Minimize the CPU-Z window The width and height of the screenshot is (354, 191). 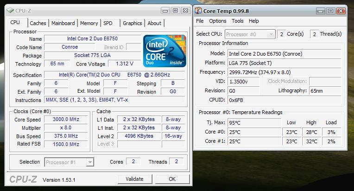click(165, 11)
